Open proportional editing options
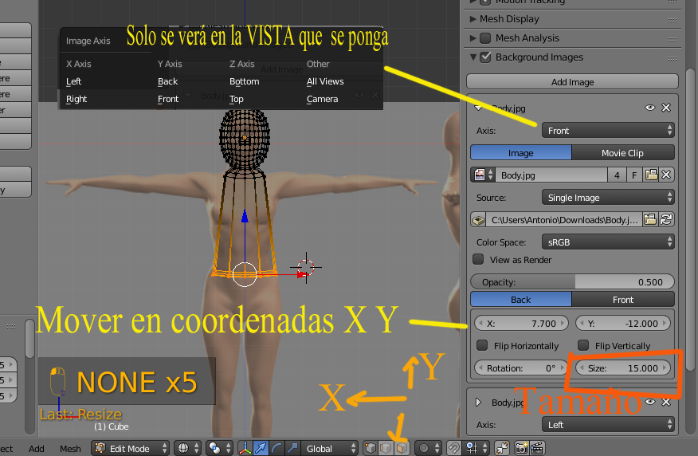The image size is (698, 456). coord(429,448)
